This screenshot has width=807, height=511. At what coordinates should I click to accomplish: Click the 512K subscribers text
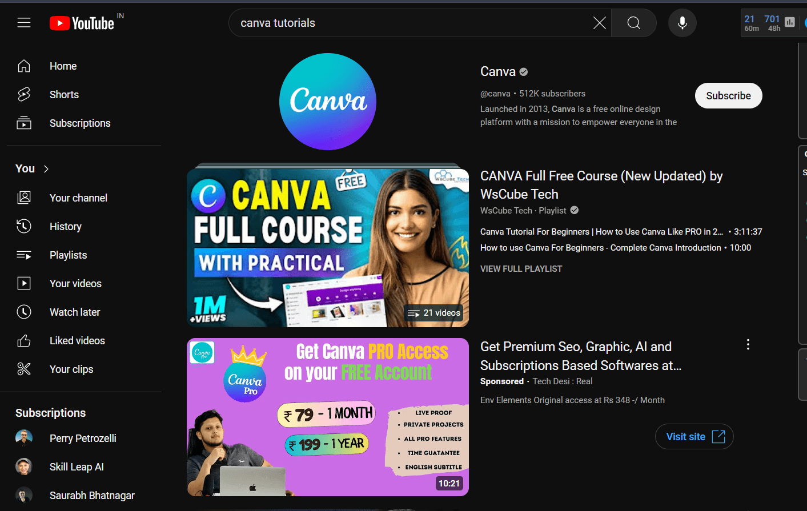(x=552, y=94)
